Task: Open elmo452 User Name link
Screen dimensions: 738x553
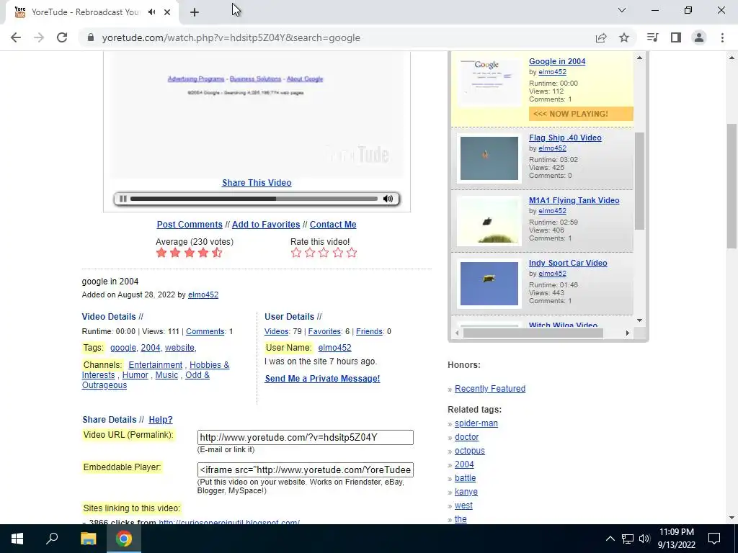Action: click(x=334, y=348)
